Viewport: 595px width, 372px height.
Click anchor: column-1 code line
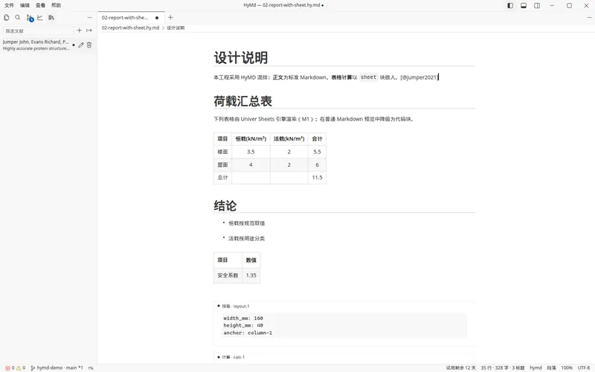pos(248,333)
